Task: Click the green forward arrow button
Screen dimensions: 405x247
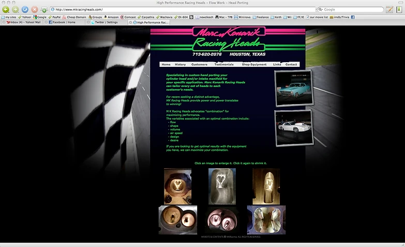Action: coord(15,9)
